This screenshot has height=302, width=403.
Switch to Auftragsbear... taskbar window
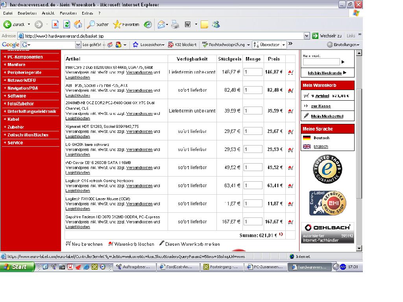(135, 267)
